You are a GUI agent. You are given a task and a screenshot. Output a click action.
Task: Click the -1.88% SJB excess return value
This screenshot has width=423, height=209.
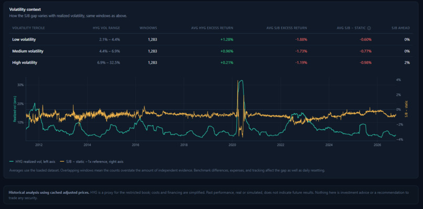pyautogui.click(x=301, y=39)
